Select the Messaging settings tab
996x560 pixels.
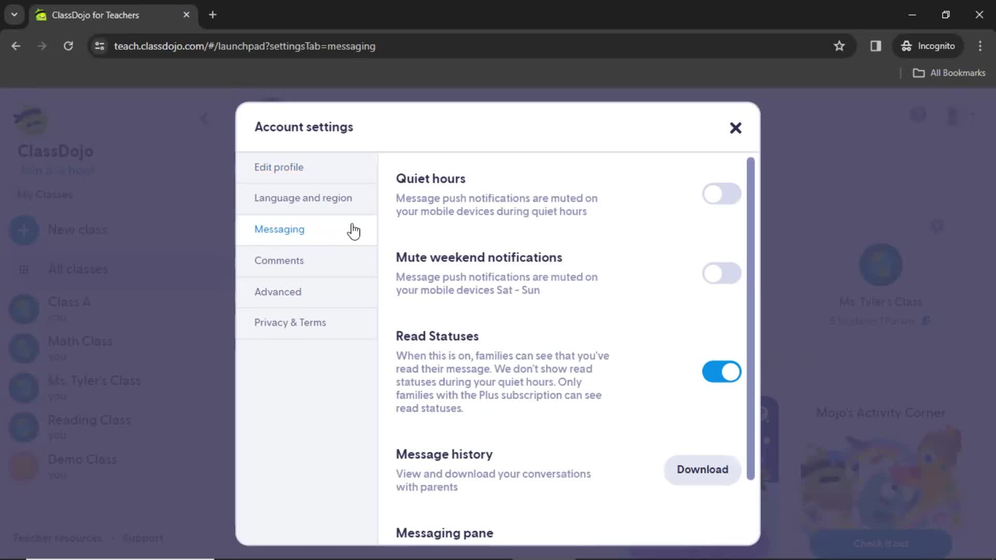[279, 229]
